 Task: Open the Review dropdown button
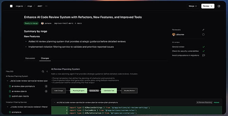208,6
